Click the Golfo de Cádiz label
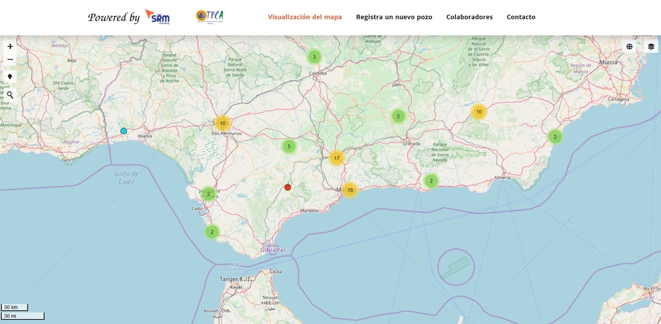The image size is (661, 324). click(x=127, y=177)
